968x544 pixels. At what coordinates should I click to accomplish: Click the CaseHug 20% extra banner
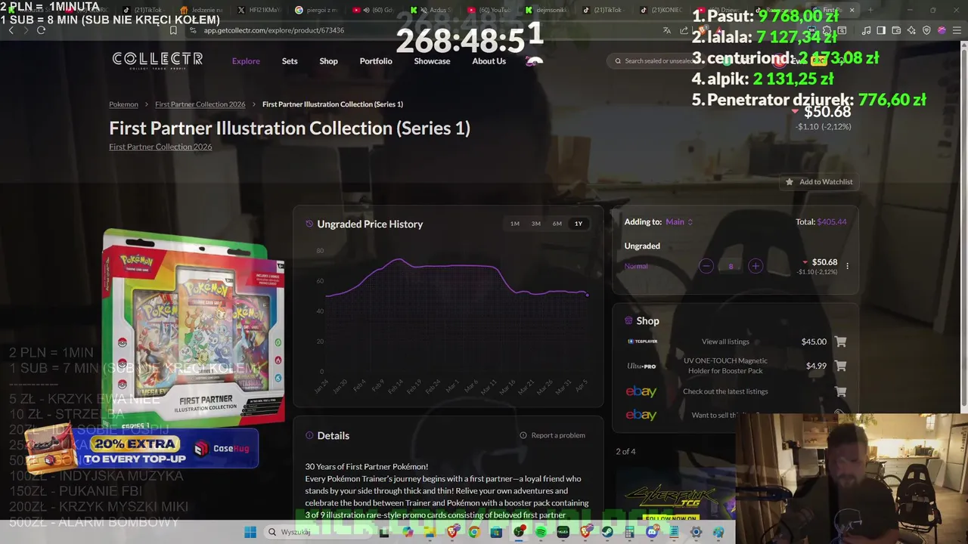pos(142,449)
